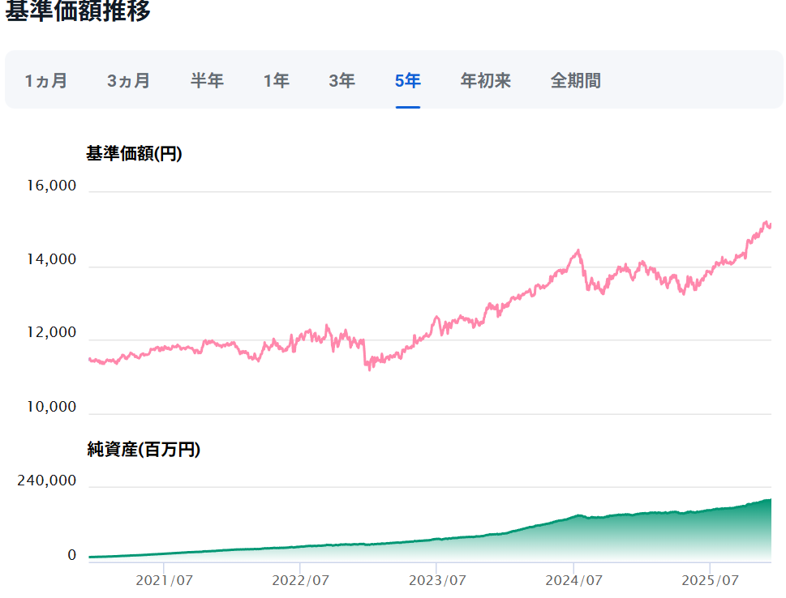This screenshot has width=786, height=598.
Task: Click the 2023/07 x-axis label
Action: 436,581
